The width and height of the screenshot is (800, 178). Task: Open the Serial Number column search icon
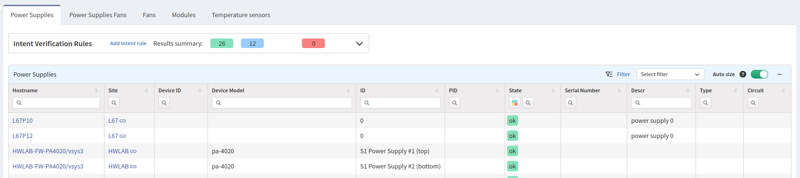click(571, 103)
